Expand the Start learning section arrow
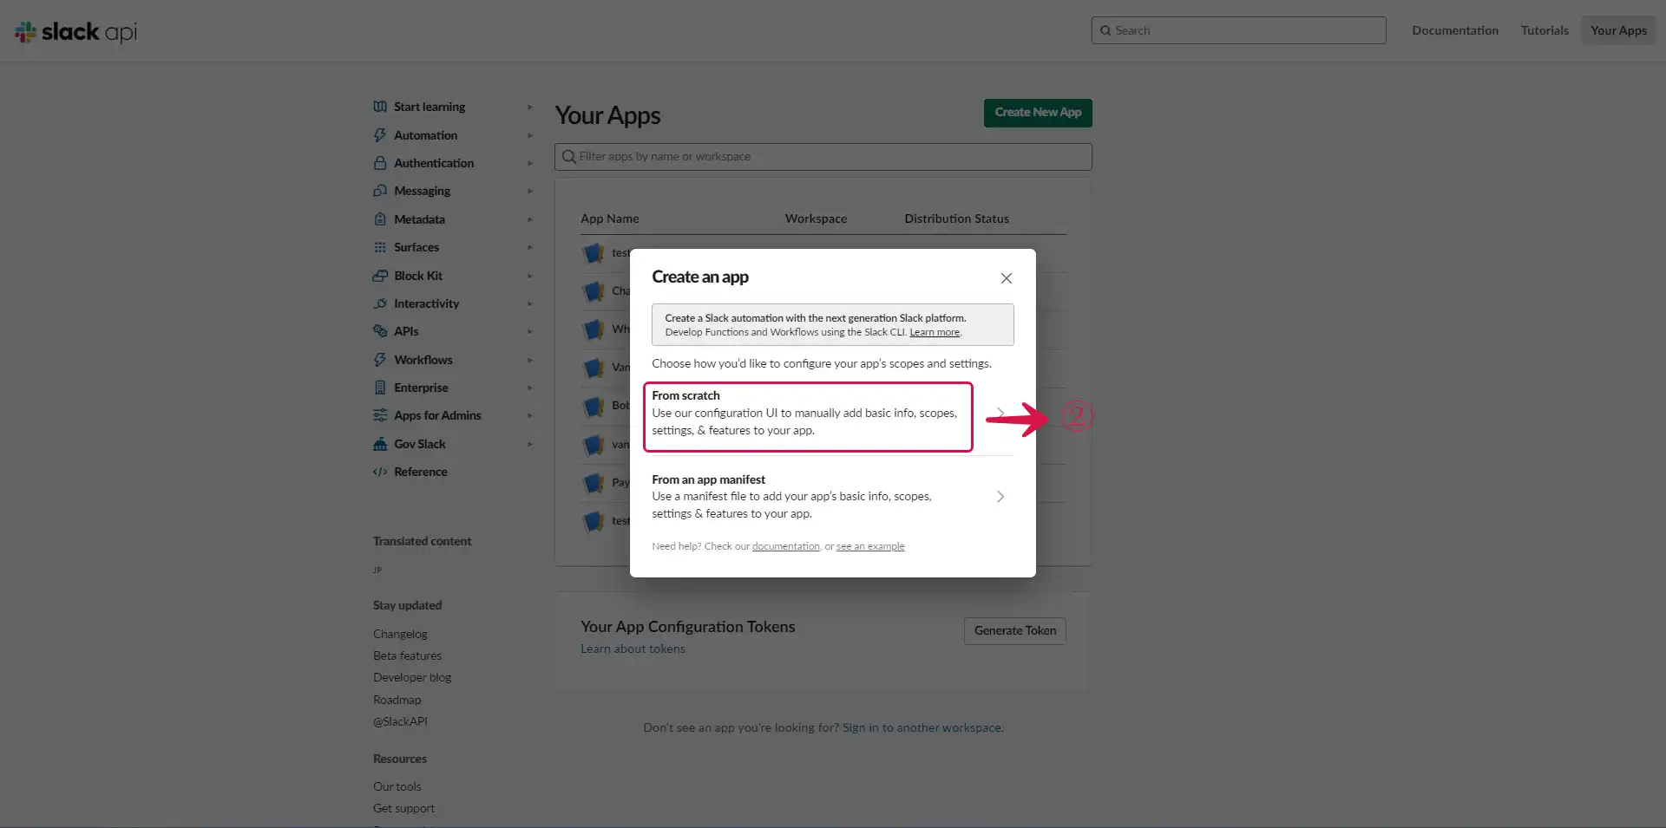The width and height of the screenshot is (1666, 828). [530, 107]
